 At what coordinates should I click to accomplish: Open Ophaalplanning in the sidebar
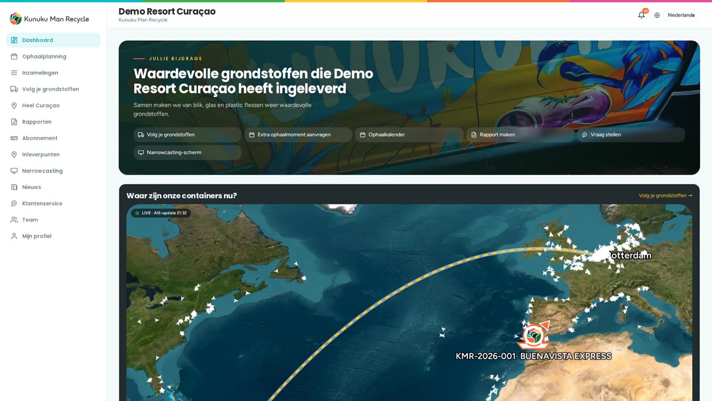53,56
